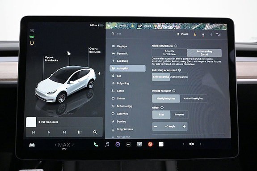Open the notifications bell icon

tap(203, 34)
